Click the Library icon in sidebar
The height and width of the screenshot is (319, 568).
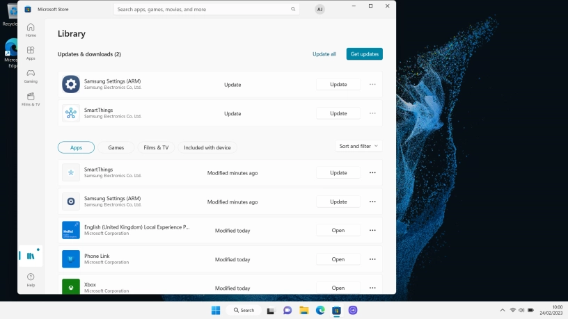(31, 256)
